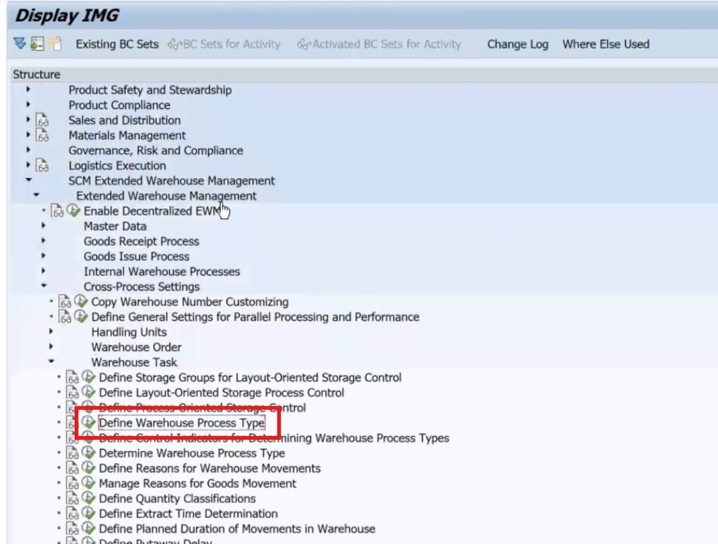Execute Copy Warehouse Number Customizing activity
718x544 pixels.
(x=81, y=301)
